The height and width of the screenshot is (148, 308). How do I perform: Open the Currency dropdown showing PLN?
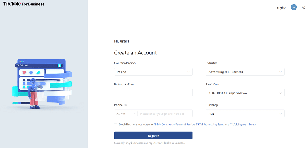[245, 113]
